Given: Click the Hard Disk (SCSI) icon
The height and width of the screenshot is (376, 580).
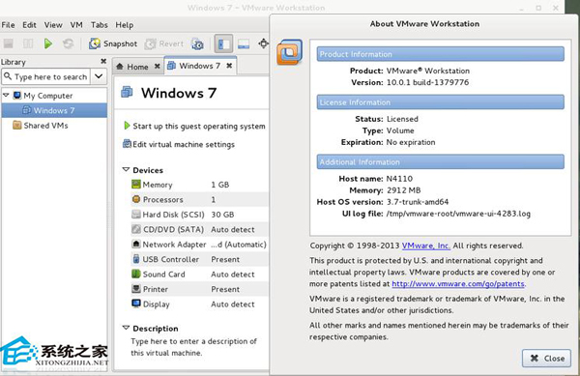Looking at the screenshot, I should 136,214.
